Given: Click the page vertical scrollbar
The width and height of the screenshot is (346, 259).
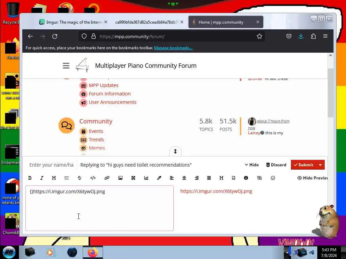Looking at the screenshot, I should pos(330,92).
